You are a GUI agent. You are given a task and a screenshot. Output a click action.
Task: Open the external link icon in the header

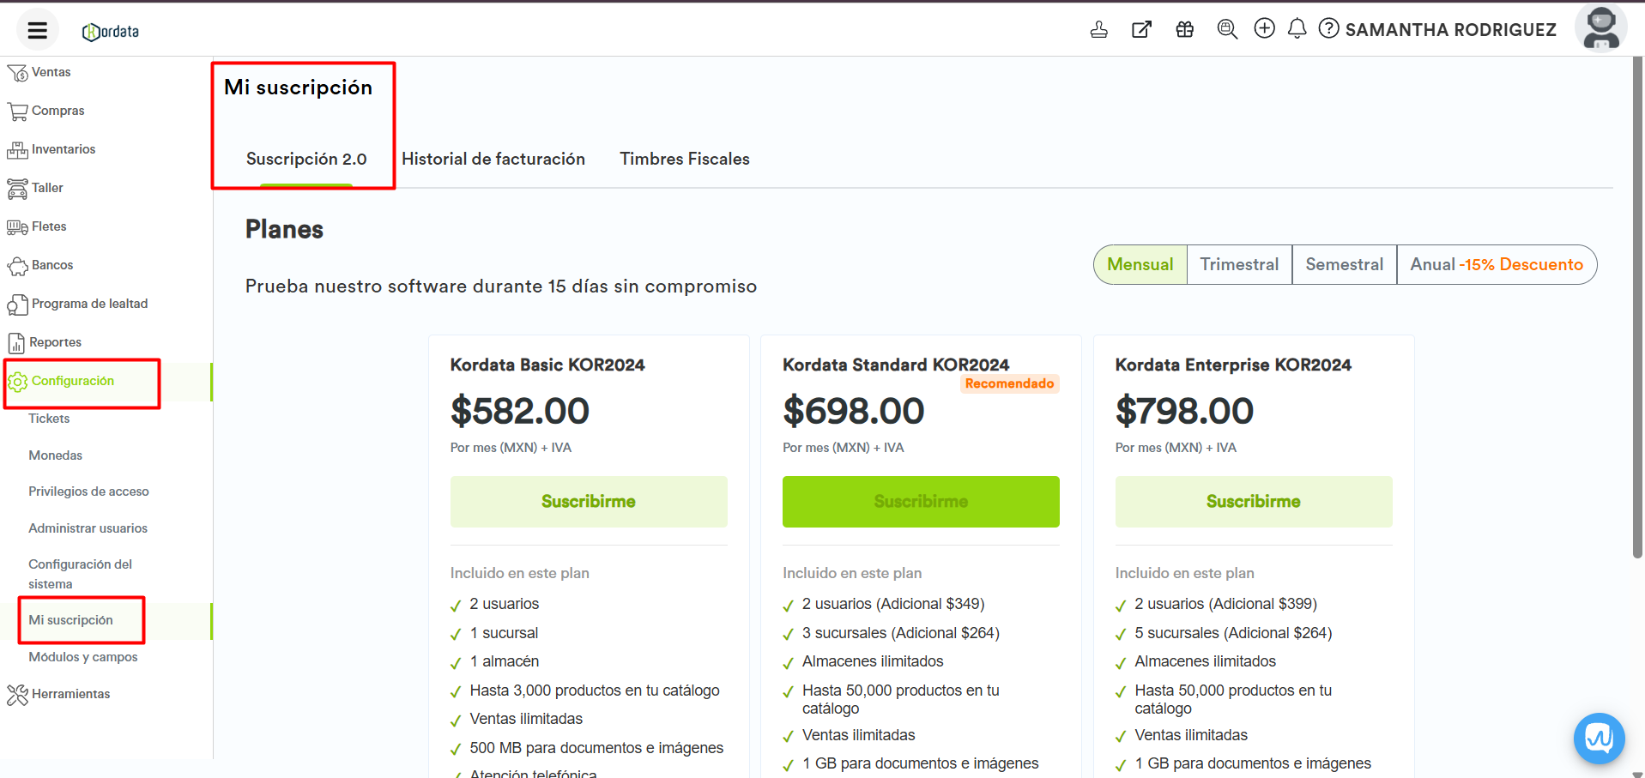[x=1141, y=30]
